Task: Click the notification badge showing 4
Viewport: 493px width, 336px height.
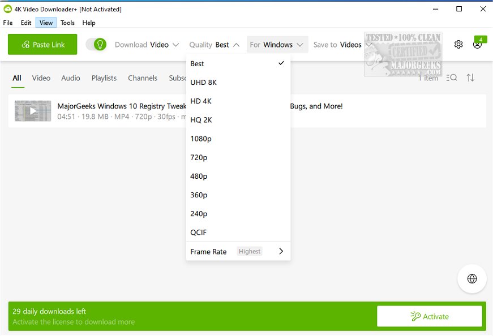Action: tap(481, 40)
